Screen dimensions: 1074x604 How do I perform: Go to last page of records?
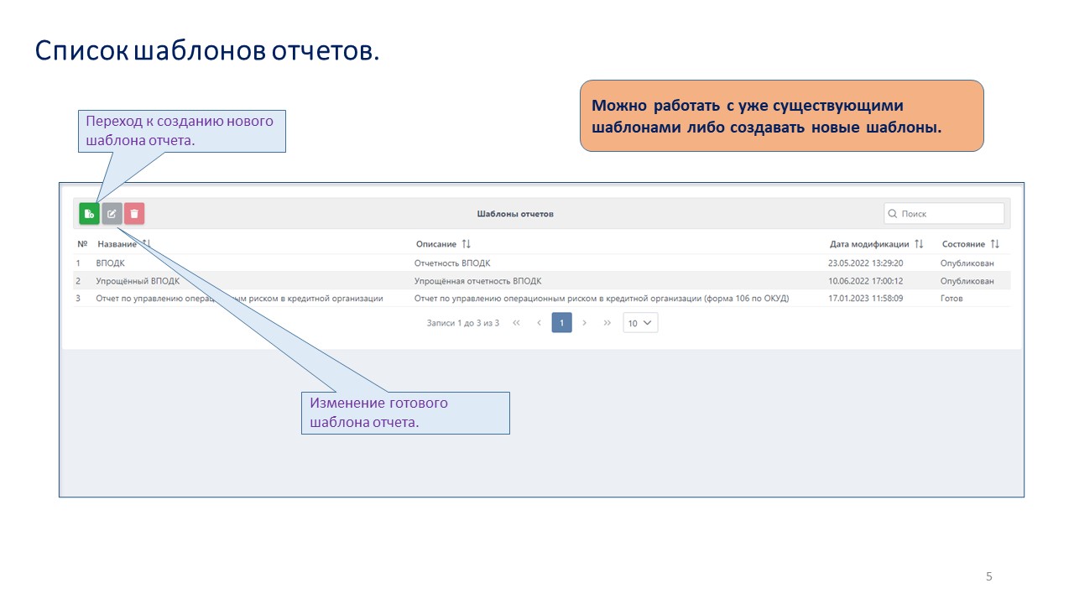[607, 323]
